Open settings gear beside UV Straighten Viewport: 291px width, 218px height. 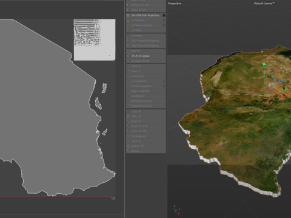(x=164, y=81)
